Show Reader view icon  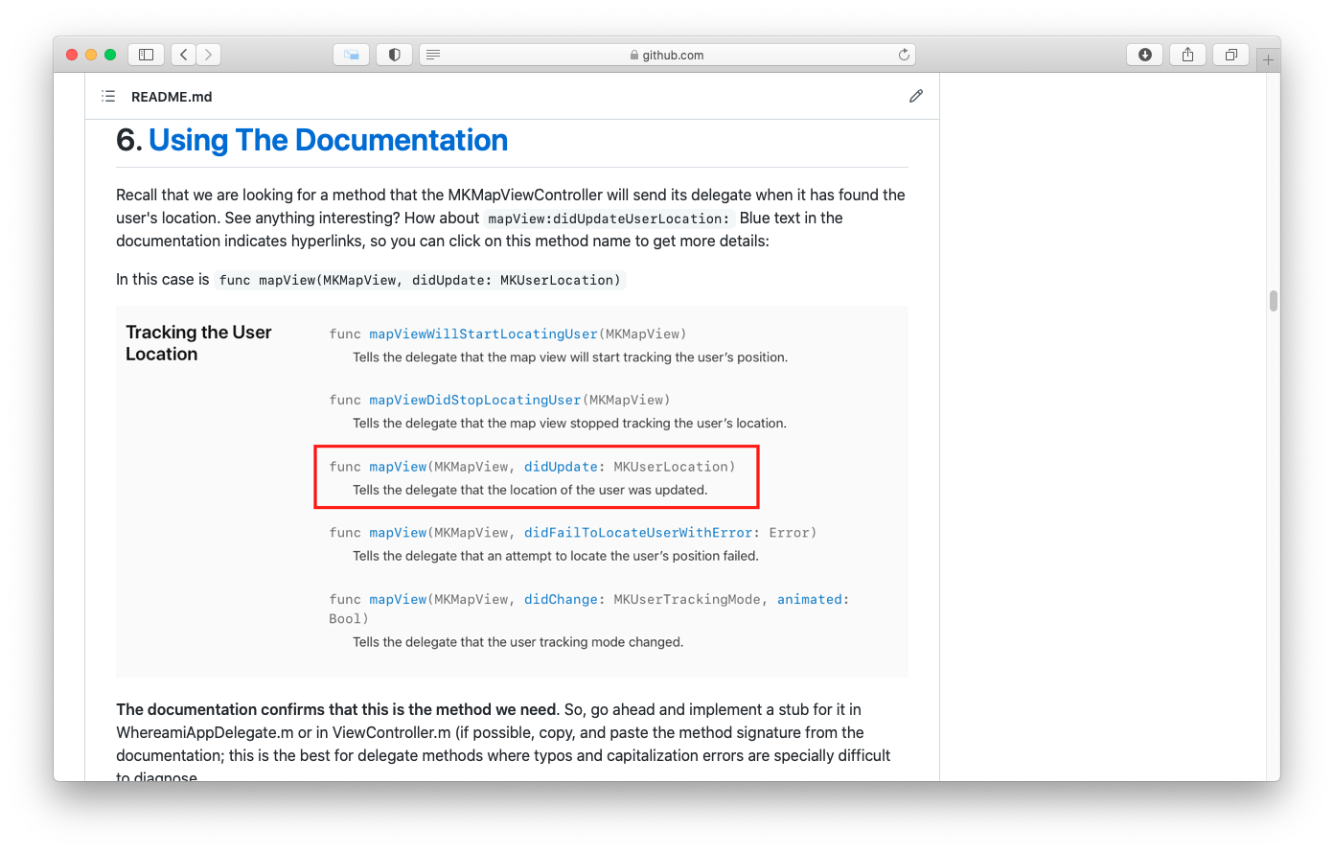(x=433, y=55)
